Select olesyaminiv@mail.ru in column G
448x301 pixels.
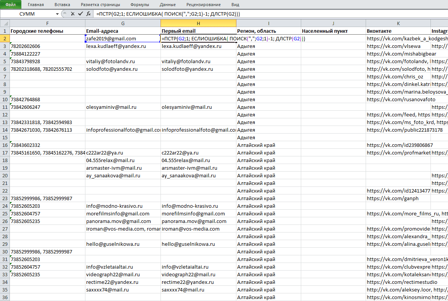click(x=123, y=107)
